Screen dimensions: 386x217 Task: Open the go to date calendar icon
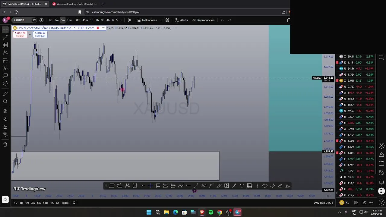coord(75,203)
